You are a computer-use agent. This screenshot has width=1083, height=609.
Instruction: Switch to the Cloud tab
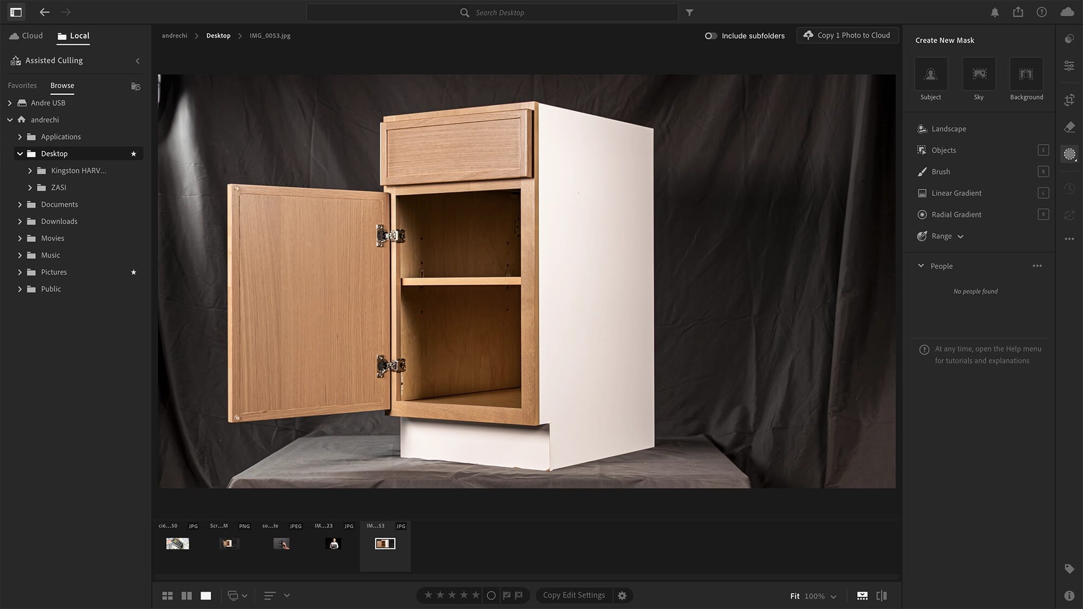tap(25, 35)
